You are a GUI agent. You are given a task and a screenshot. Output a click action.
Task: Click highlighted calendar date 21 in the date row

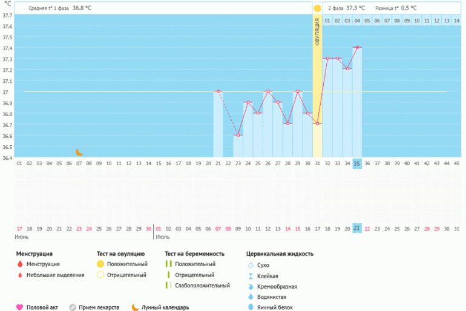[357, 228]
